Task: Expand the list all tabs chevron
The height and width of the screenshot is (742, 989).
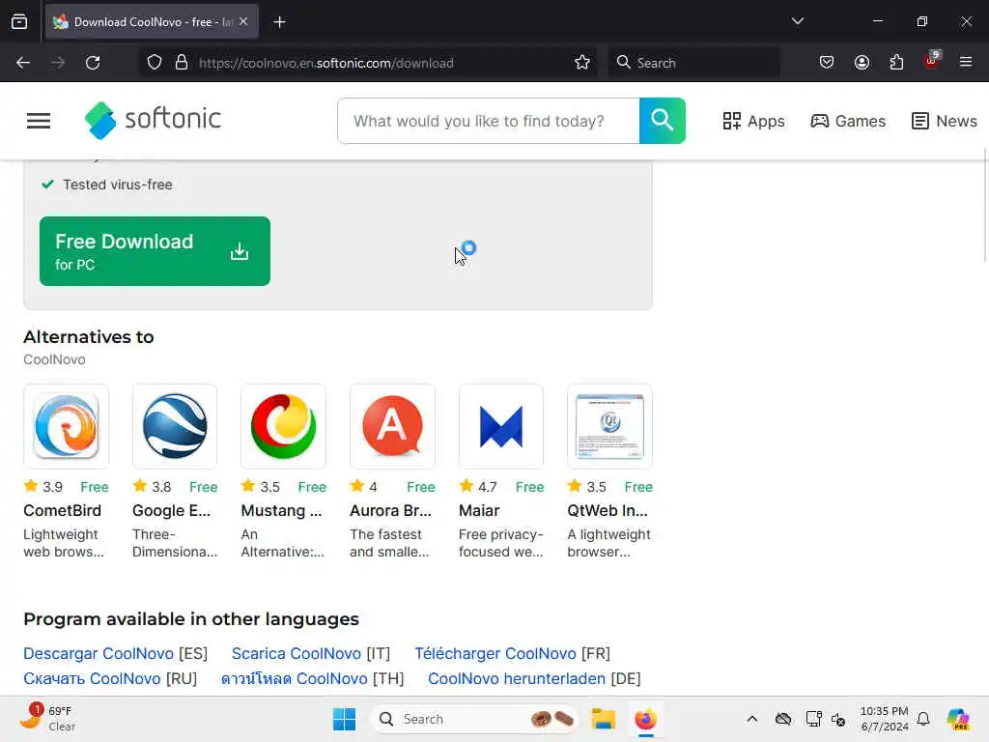Action: point(797,21)
